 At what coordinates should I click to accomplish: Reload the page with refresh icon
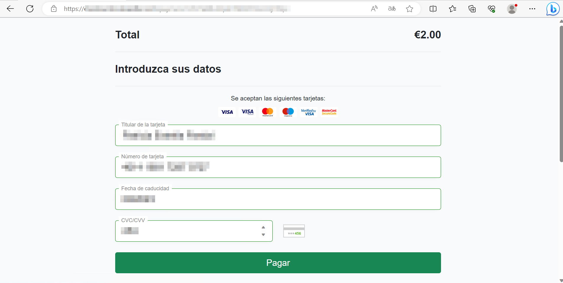coord(30,9)
